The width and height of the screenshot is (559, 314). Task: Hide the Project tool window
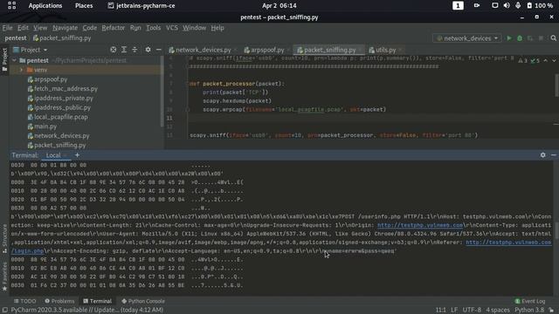(159, 50)
